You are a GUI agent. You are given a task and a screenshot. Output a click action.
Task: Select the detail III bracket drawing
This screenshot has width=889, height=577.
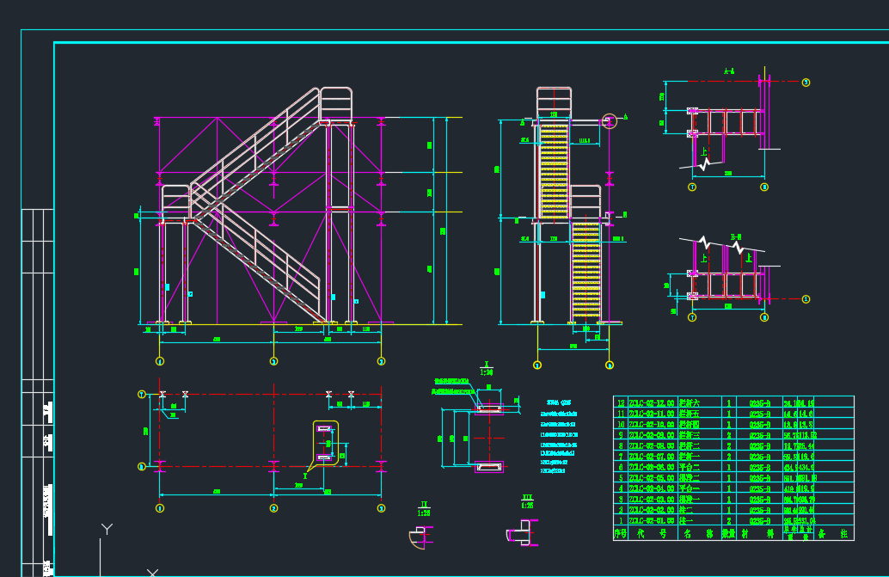[x=522, y=533]
